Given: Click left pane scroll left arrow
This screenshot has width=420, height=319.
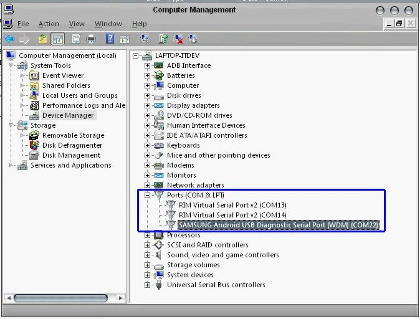Looking at the screenshot, I should (x=9, y=298).
